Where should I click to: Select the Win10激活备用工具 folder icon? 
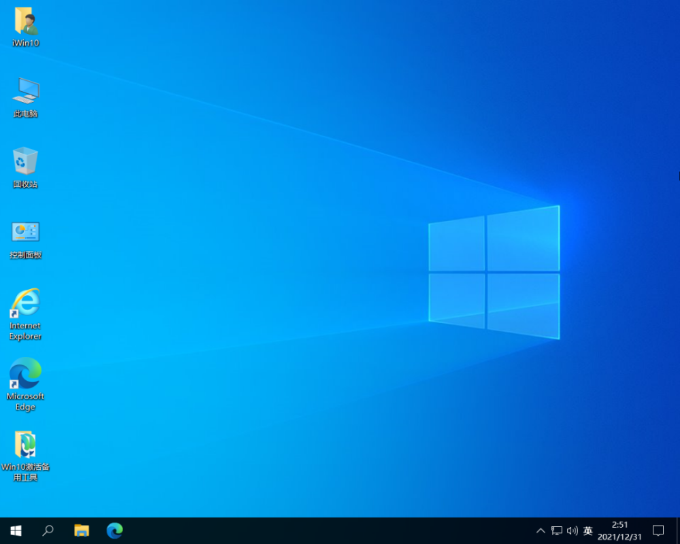tap(26, 445)
